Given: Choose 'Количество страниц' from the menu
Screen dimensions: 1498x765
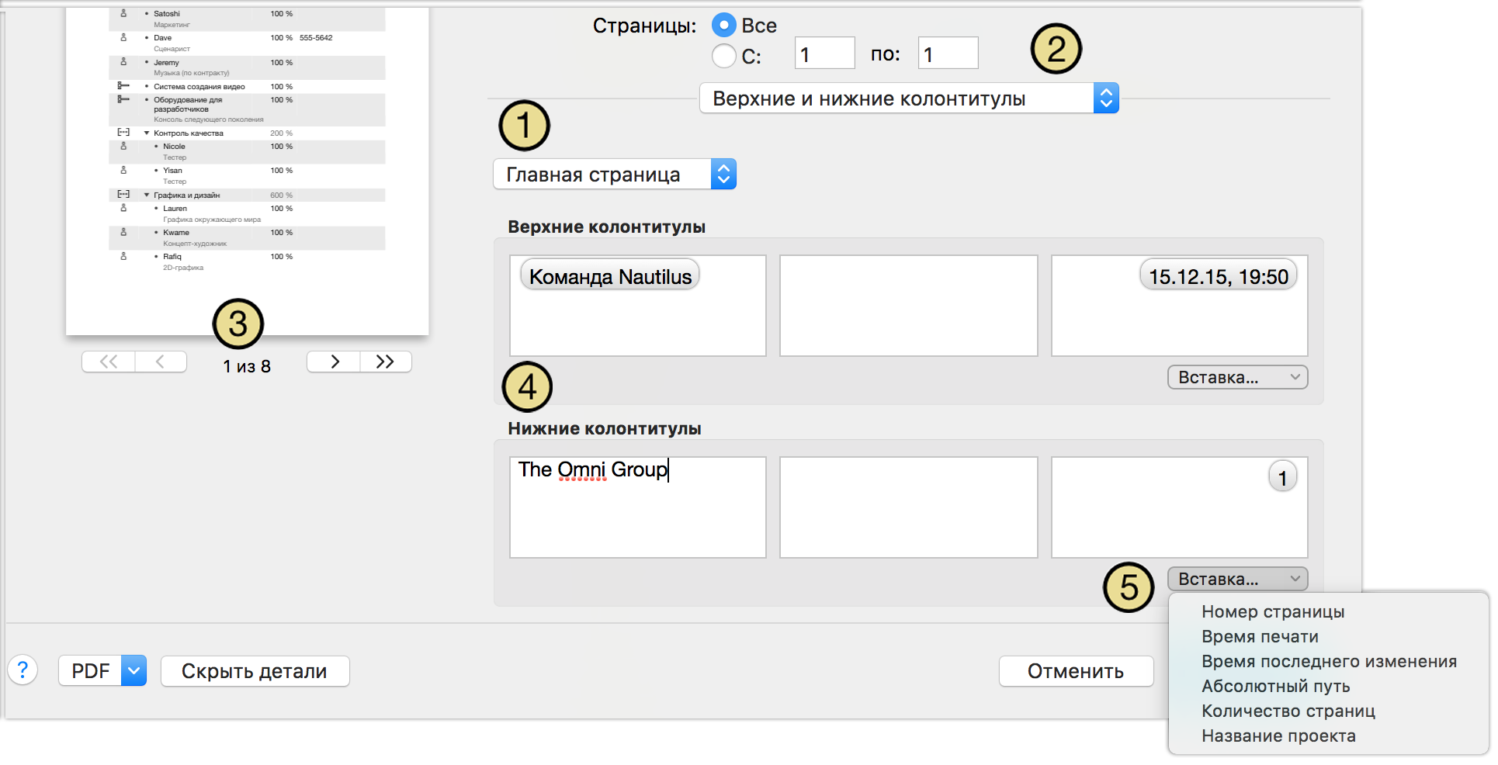Looking at the screenshot, I should click(1288, 711).
